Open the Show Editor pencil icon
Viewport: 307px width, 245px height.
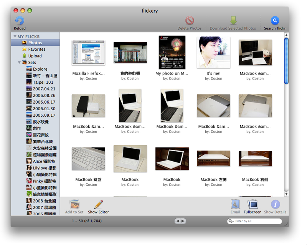point(99,204)
